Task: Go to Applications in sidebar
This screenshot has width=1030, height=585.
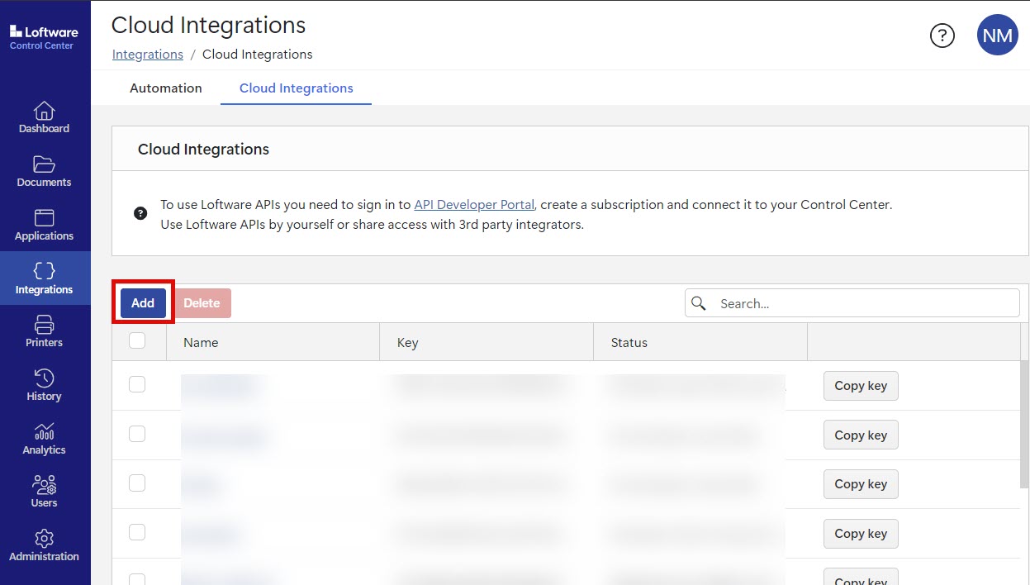Action: [45, 219]
